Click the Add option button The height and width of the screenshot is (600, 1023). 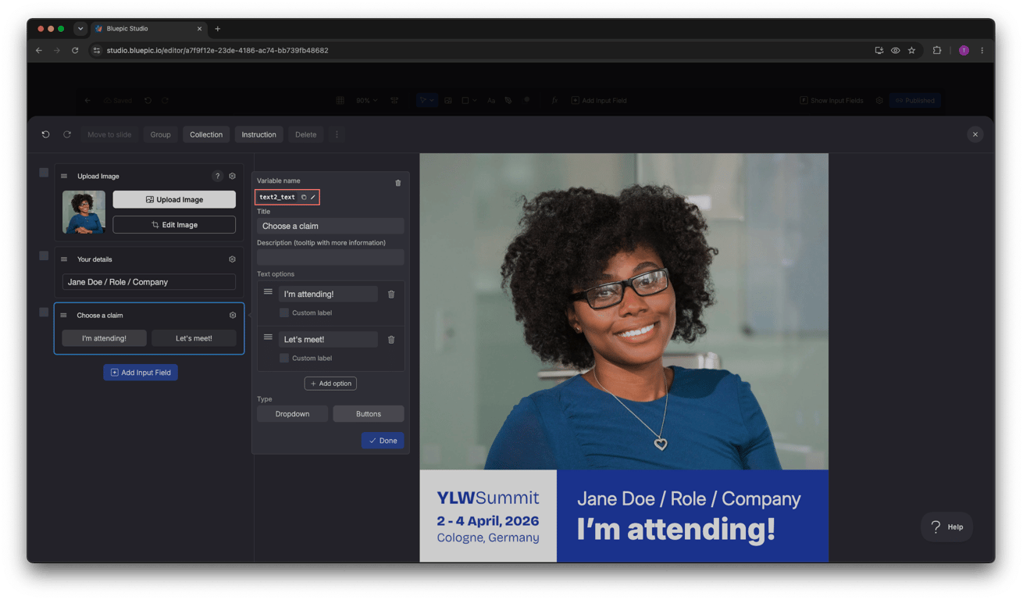[x=330, y=384]
